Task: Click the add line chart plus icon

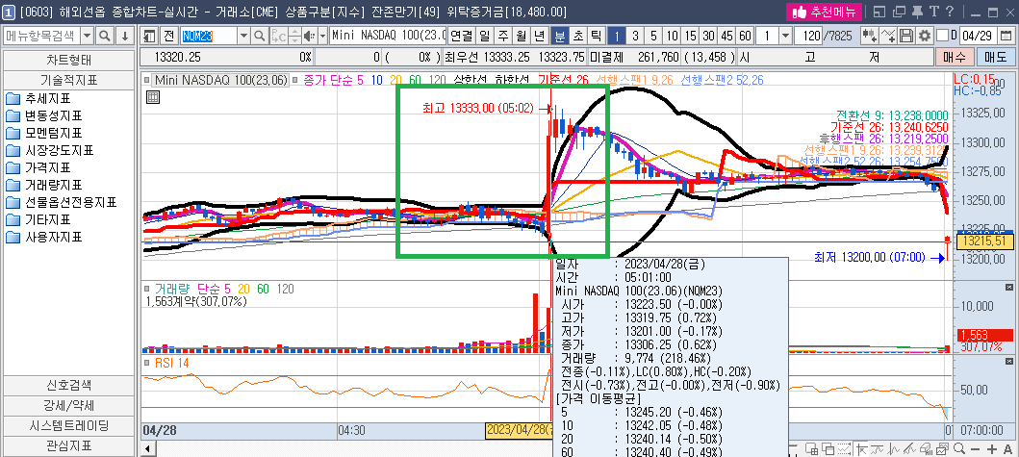Action: (889, 35)
